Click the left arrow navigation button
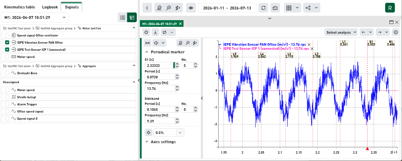 tap(363, 32)
